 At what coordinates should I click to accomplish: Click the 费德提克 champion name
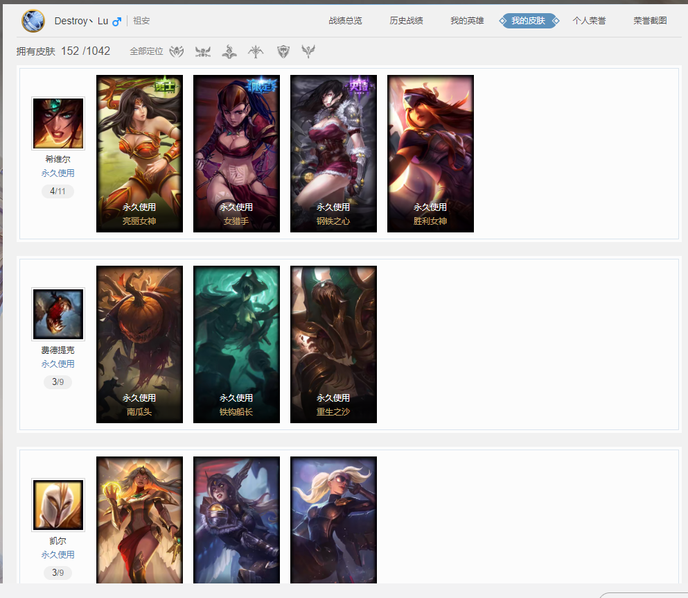click(58, 350)
